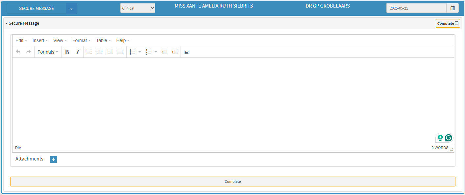Expand the Secure Message button arrow
The height and width of the screenshot is (195, 465).
[x=71, y=9]
